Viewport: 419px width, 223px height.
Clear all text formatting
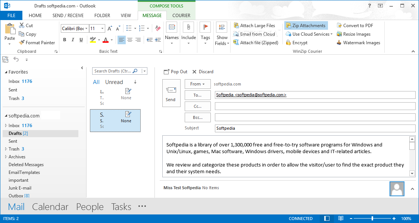click(x=158, y=28)
